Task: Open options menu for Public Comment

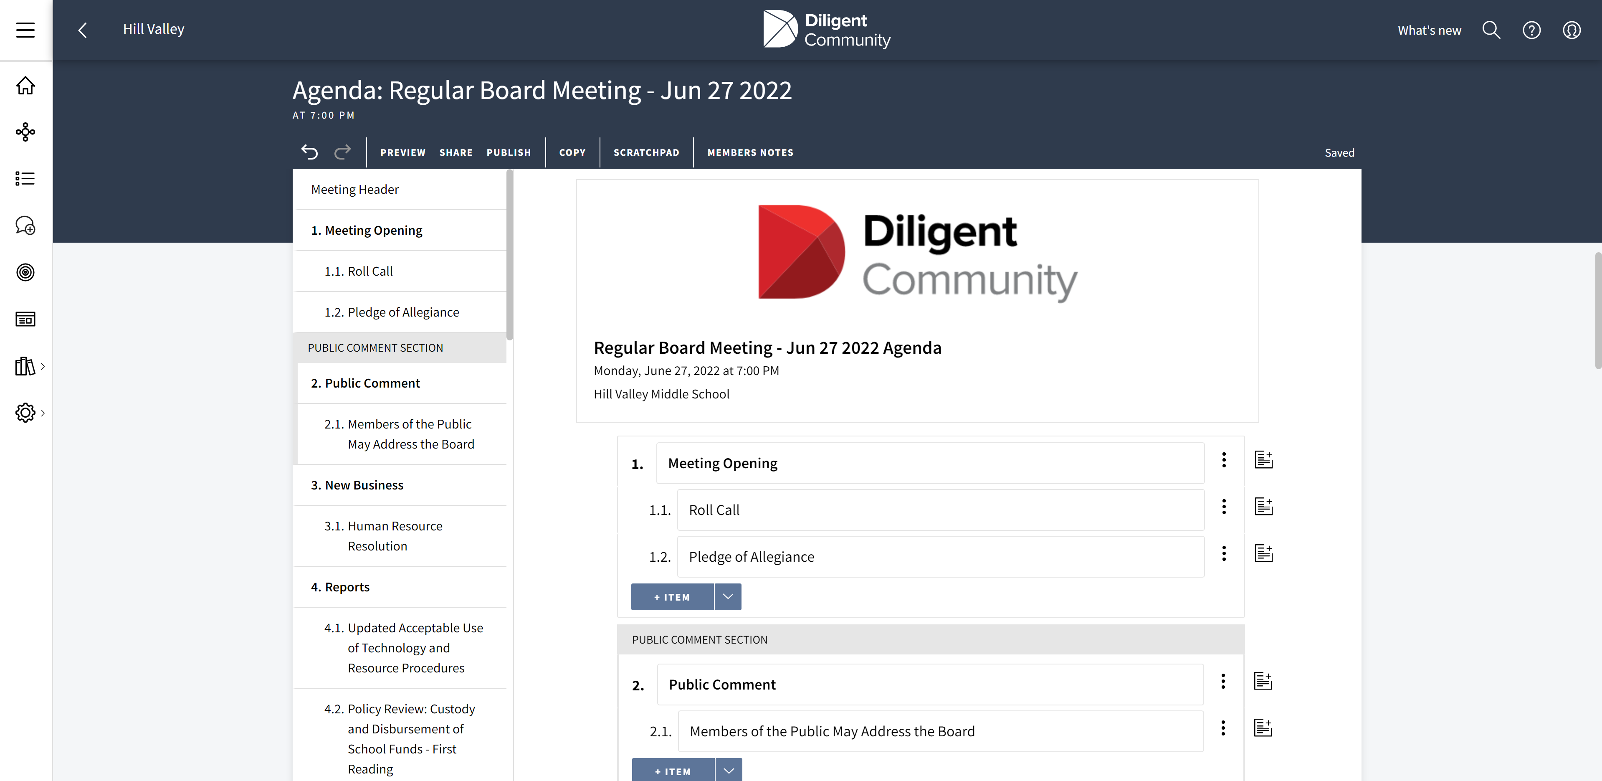Action: [x=1223, y=681]
